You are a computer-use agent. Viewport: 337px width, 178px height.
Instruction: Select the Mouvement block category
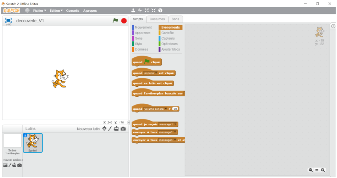point(143,27)
